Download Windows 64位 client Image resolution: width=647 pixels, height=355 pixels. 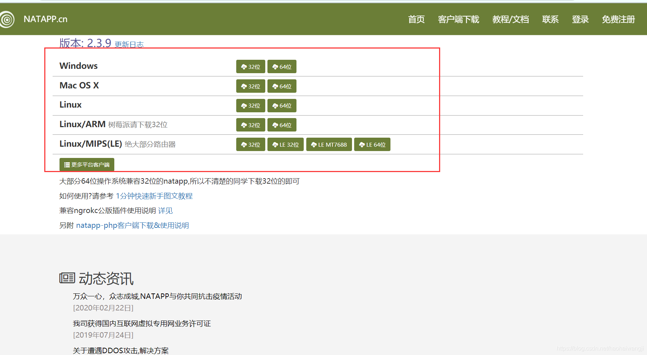pos(282,67)
